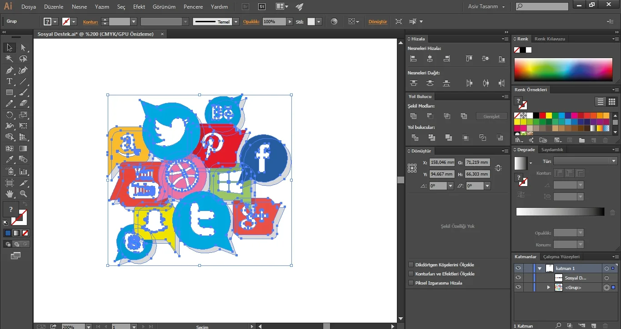Select the Rectangle tool
The width and height of the screenshot is (621, 329).
(9, 93)
